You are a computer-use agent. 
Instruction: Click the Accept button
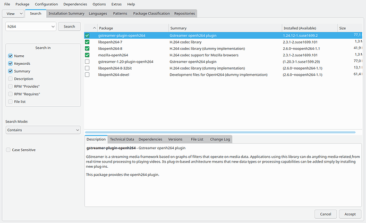pyautogui.click(x=350, y=214)
